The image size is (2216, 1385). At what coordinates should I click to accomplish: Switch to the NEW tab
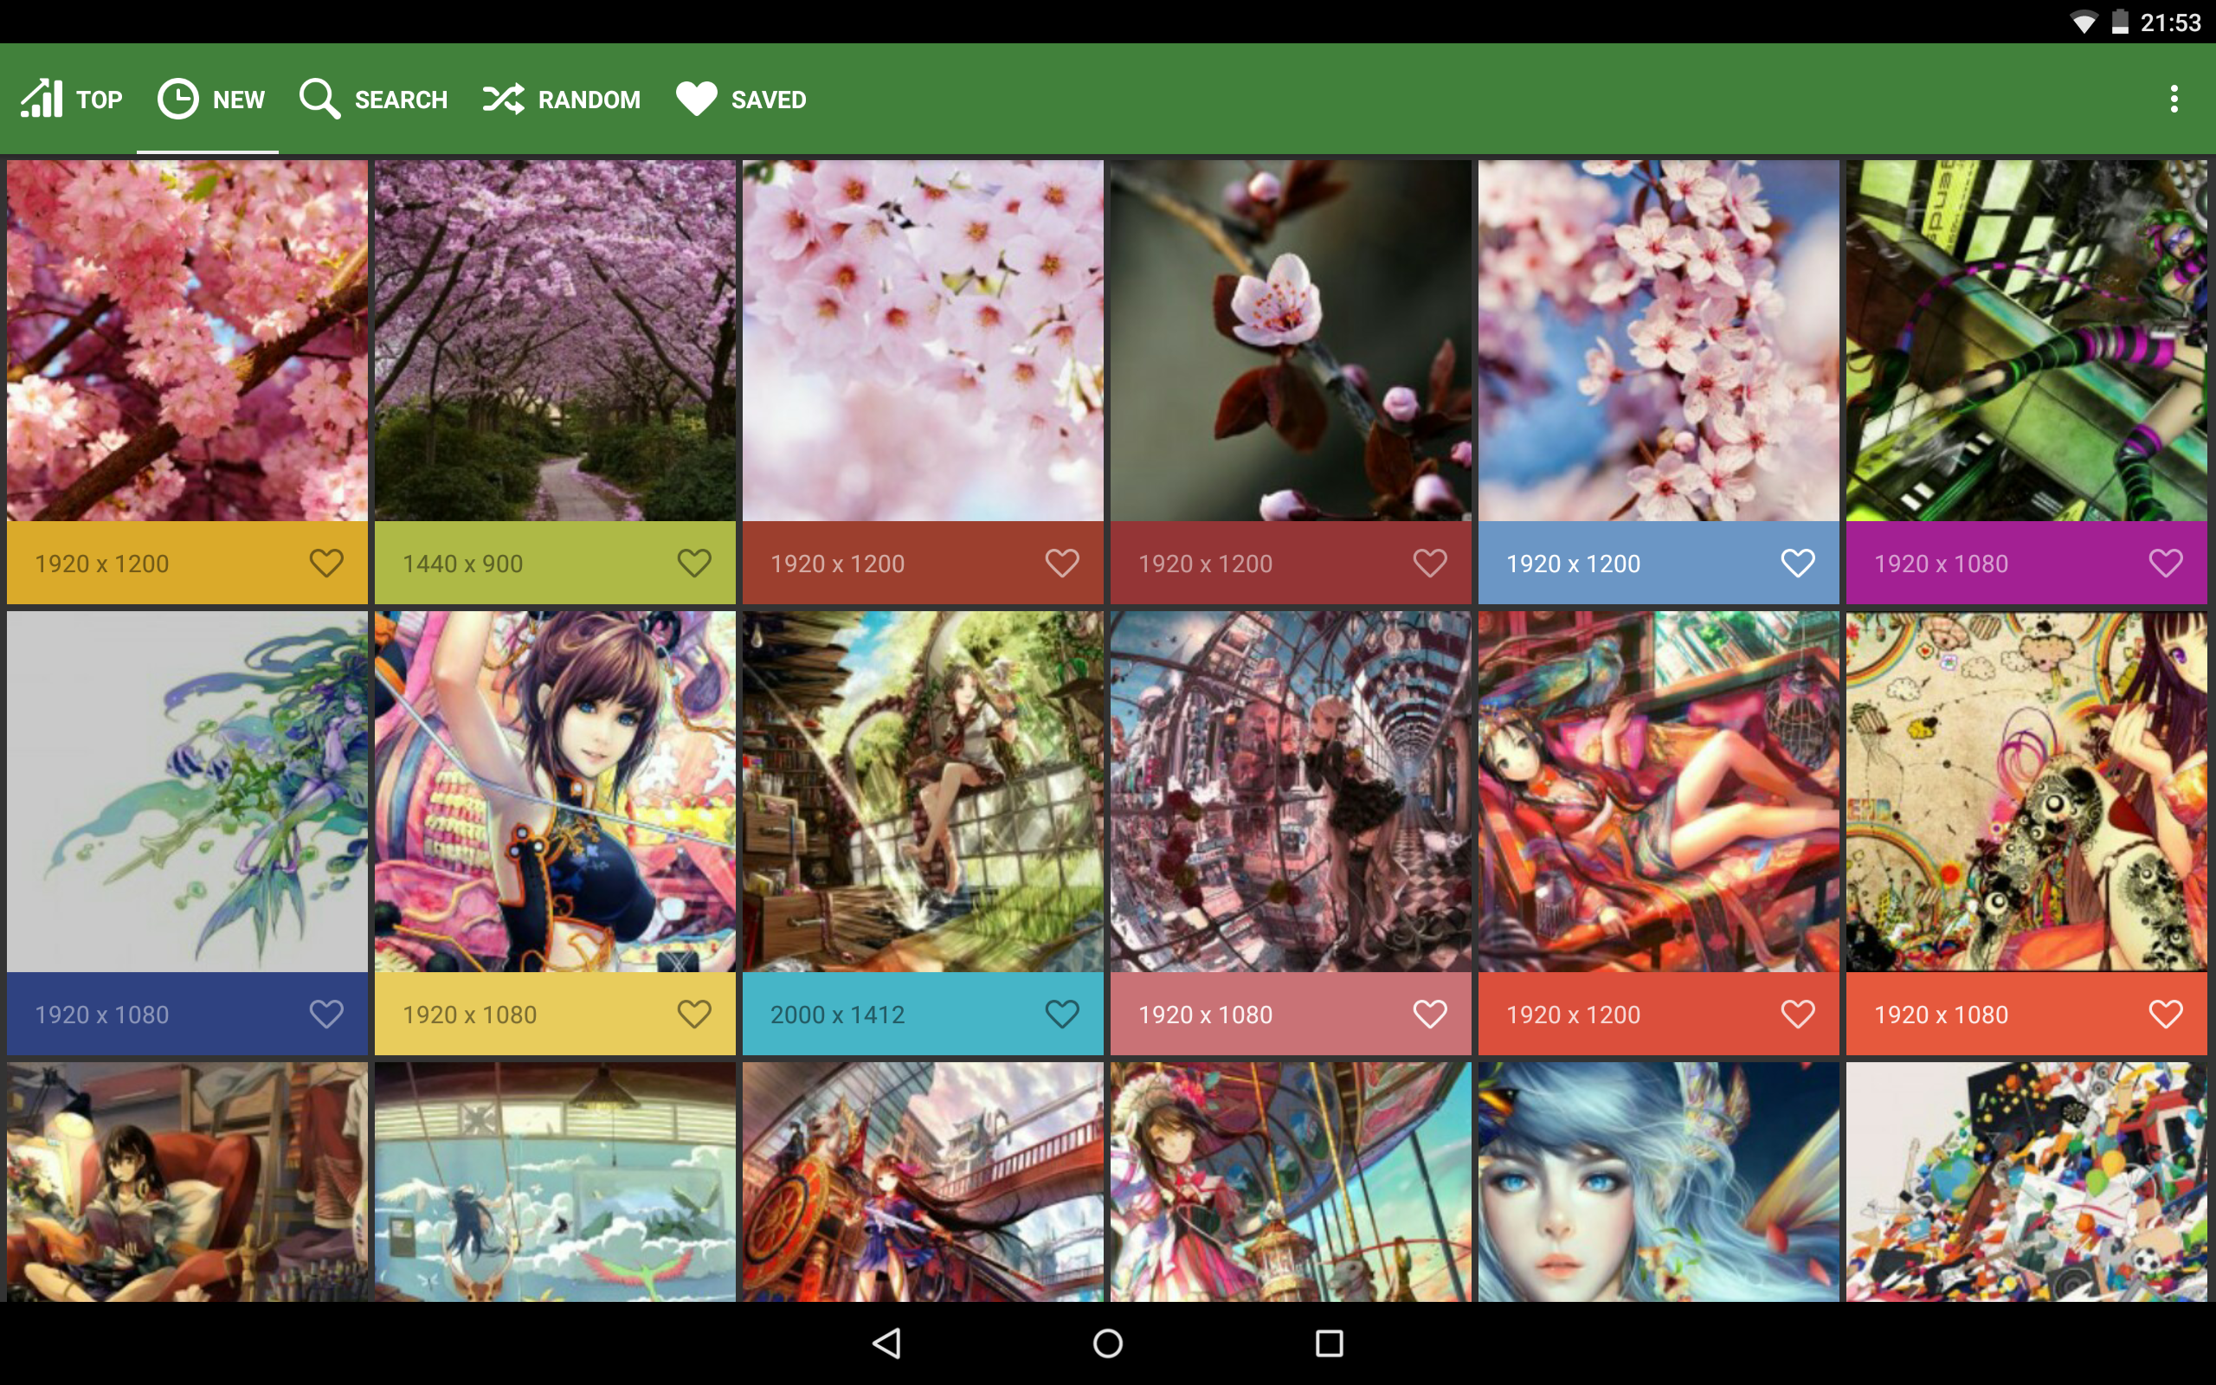(210, 99)
